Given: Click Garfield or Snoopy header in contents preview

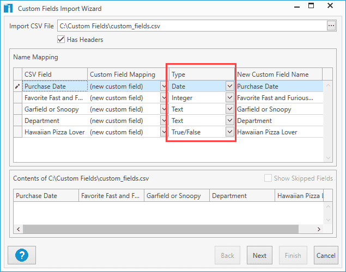Looking at the screenshot, I should (177, 195).
